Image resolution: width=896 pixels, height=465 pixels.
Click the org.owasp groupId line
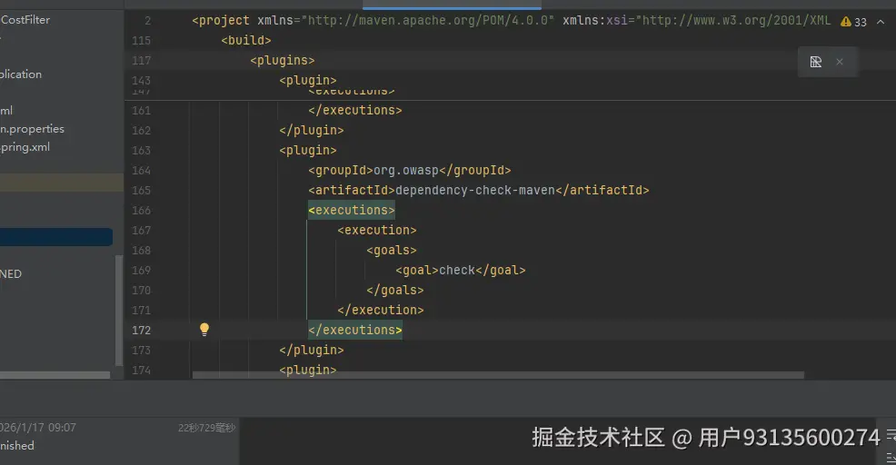coord(409,170)
